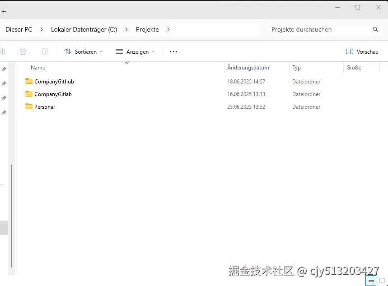The width and height of the screenshot is (388, 286).
Task: Toggle the Vorschau preview pane
Action: pyautogui.click(x=362, y=52)
